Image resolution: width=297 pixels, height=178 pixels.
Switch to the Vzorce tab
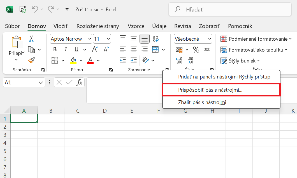(136, 26)
